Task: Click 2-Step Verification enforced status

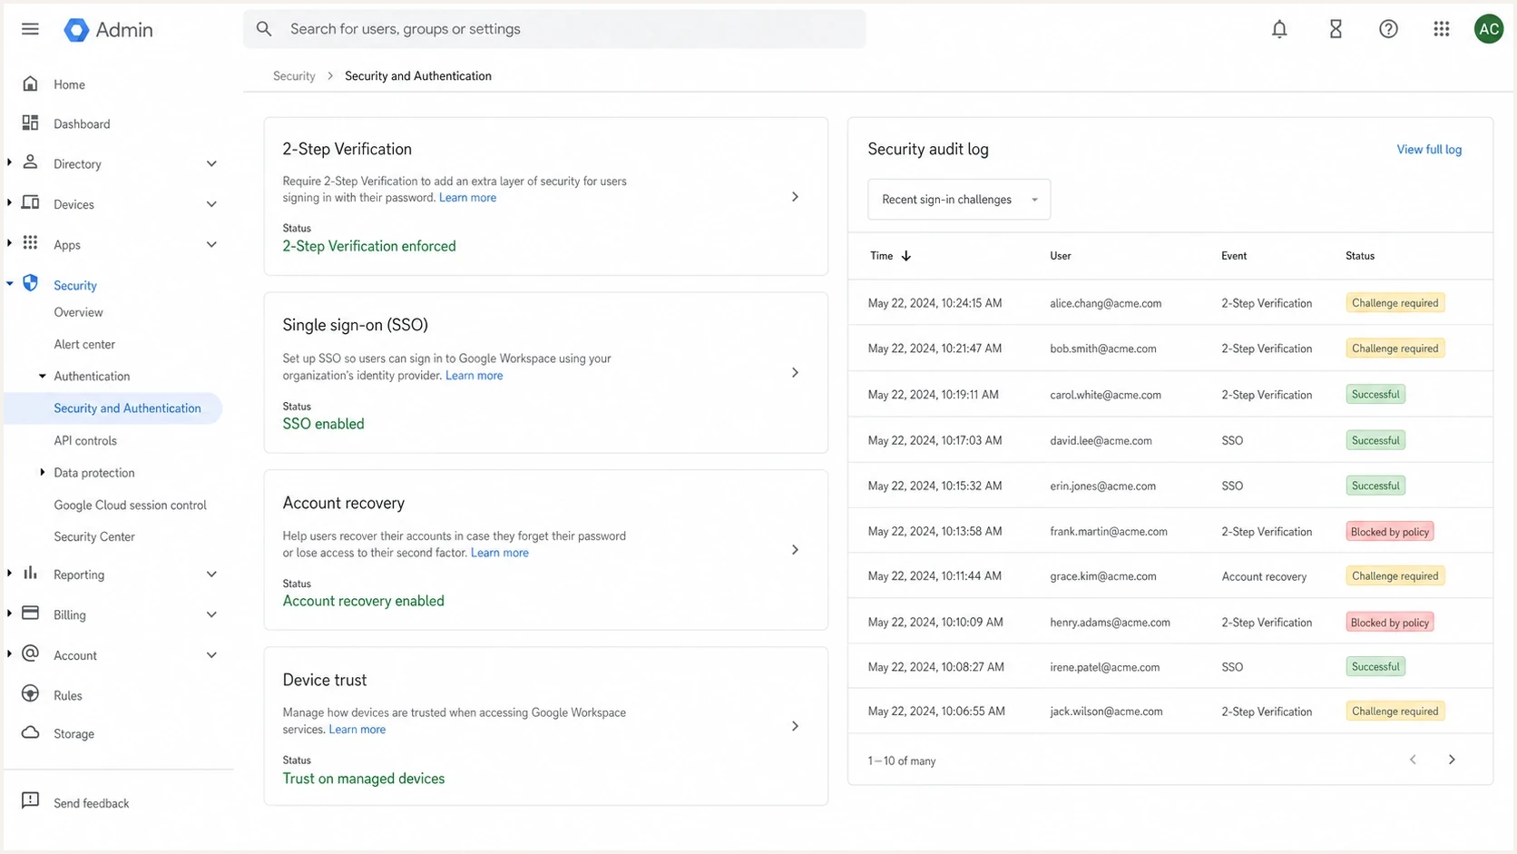Action: click(x=369, y=246)
